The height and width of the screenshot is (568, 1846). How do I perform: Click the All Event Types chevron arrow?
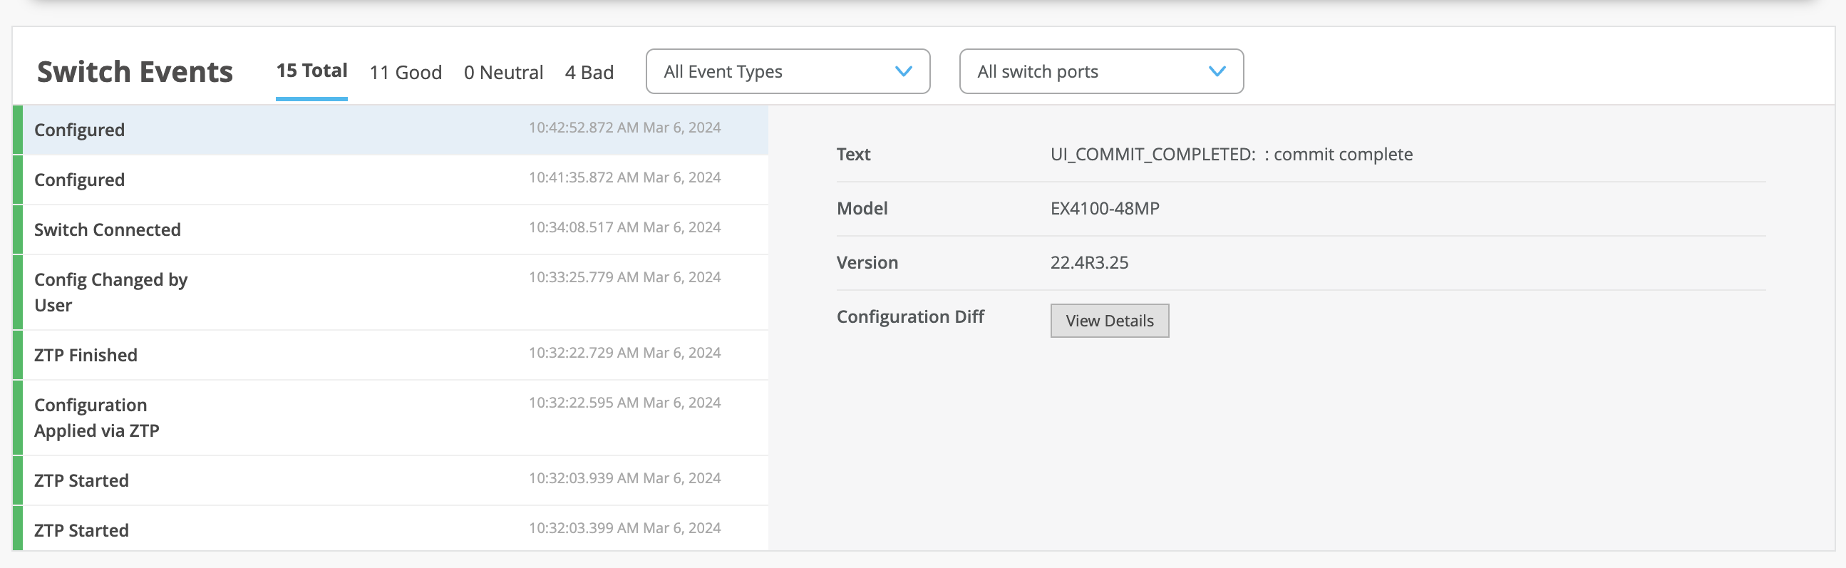coord(904,72)
